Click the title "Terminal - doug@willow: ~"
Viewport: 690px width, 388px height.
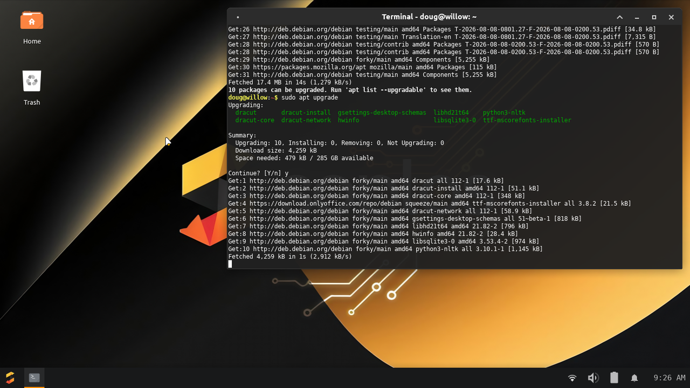click(429, 17)
